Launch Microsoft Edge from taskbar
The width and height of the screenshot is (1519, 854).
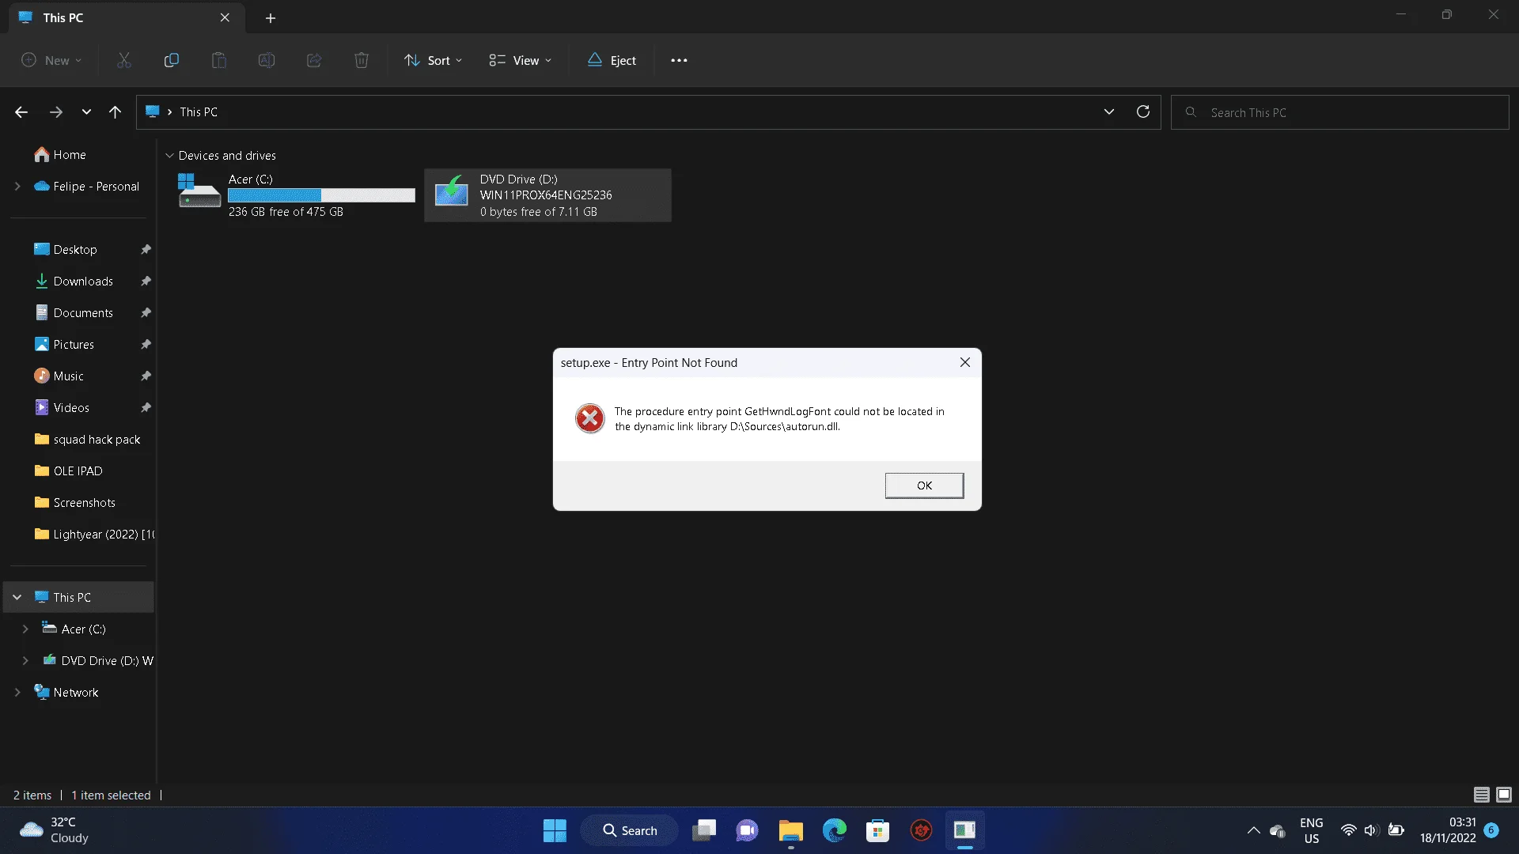(x=834, y=830)
